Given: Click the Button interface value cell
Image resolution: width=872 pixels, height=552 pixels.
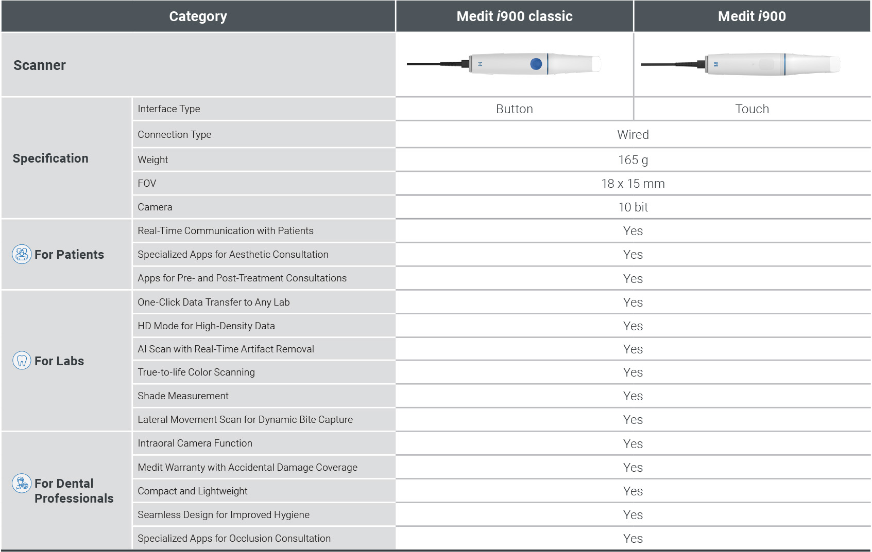Looking at the screenshot, I should [x=514, y=109].
